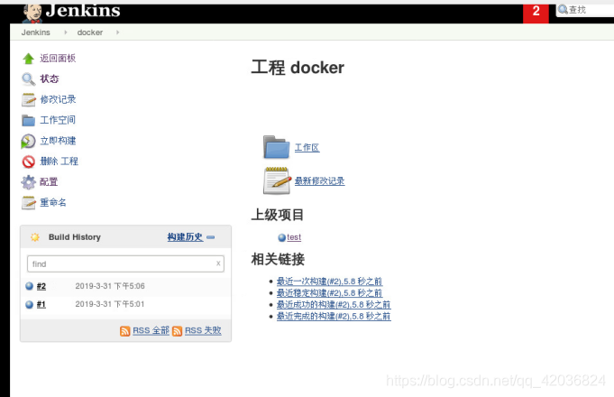Screen dimensions: 614x397
Task: Open the 最近成功的构建(#2) link
Action: (x=334, y=304)
